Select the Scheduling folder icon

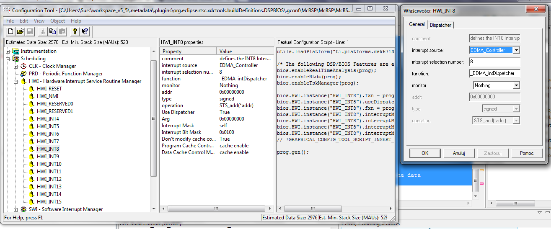16,59
